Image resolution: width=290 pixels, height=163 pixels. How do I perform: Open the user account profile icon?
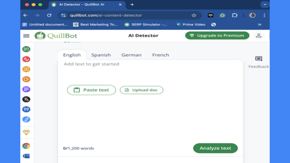point(259,36)
